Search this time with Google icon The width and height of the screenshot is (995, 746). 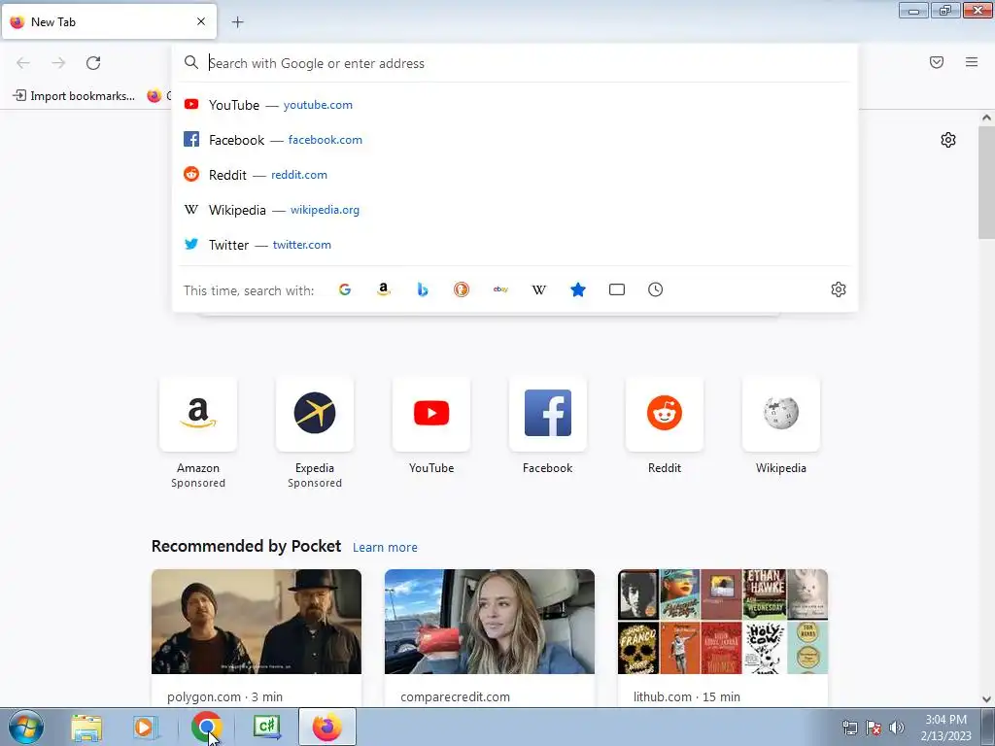[x=345, y=289]
